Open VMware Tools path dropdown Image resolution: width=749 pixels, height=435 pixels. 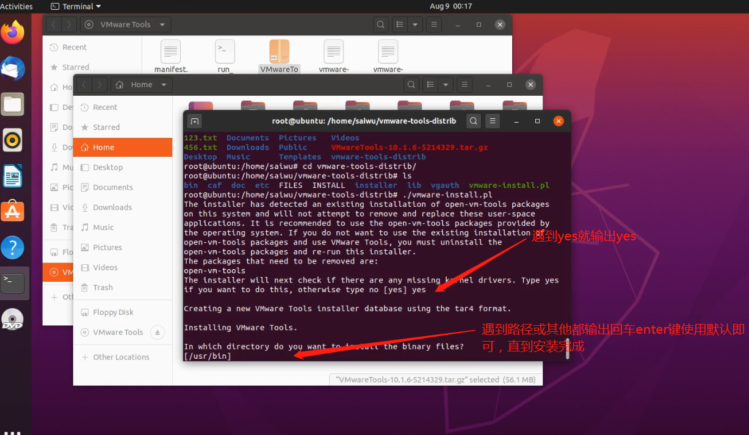pyautogui.click(x=162, y=24)
